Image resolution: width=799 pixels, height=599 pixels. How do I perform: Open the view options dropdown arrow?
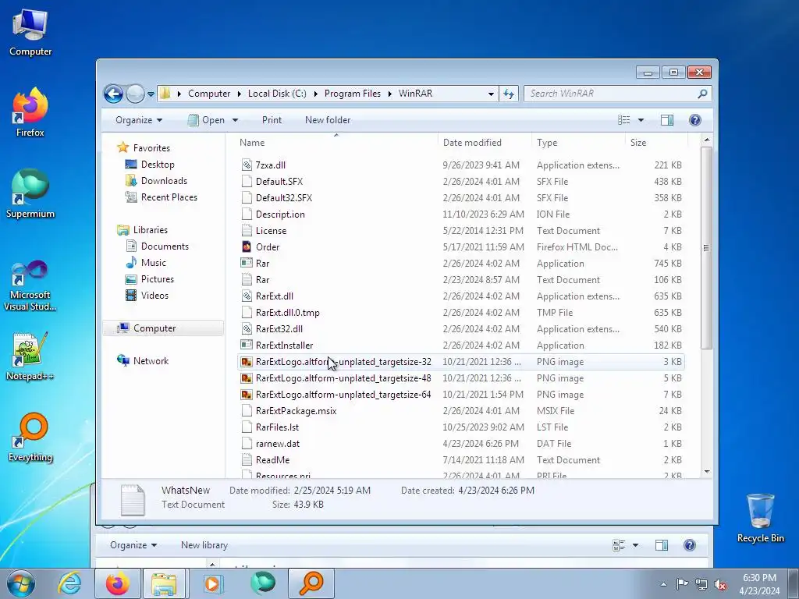click(x=641, y=120)
